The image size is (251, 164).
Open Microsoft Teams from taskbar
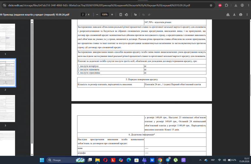(144, 160)
